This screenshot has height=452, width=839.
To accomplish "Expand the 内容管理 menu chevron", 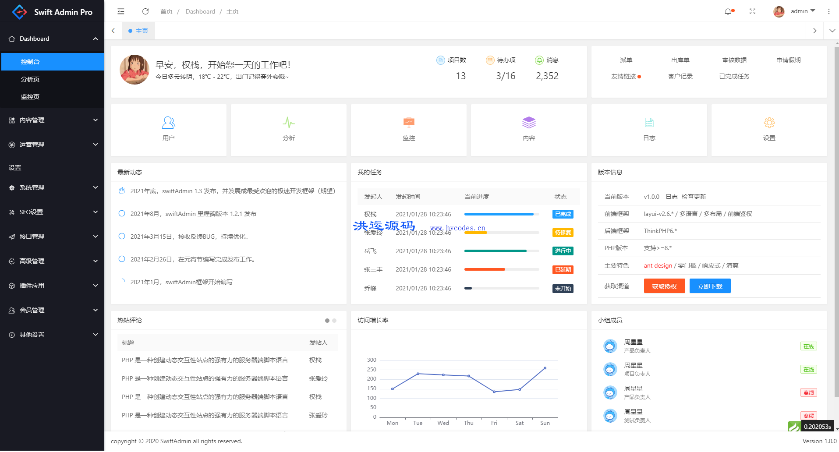I will click(96, 120).
